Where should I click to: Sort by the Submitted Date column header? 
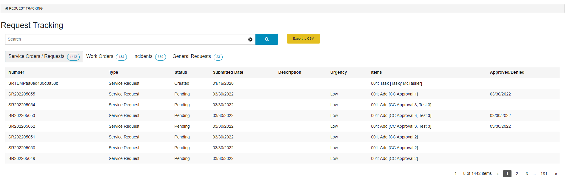click(x=228, y=72)
